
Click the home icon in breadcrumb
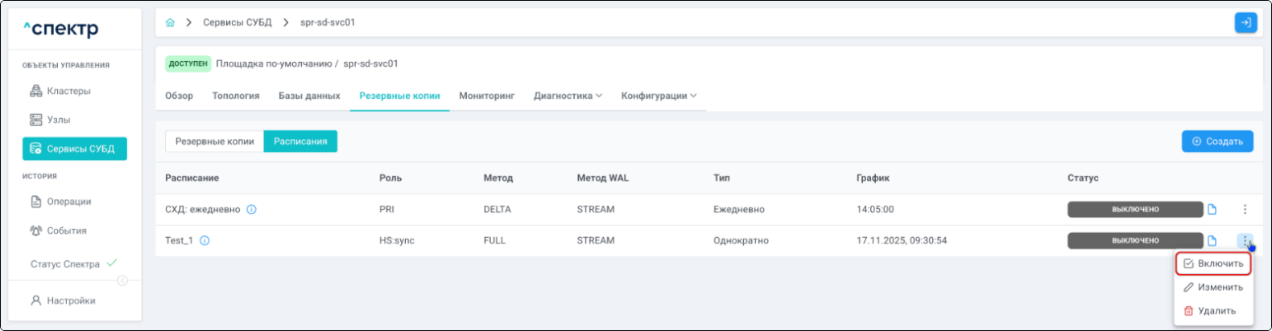[170, 22]
